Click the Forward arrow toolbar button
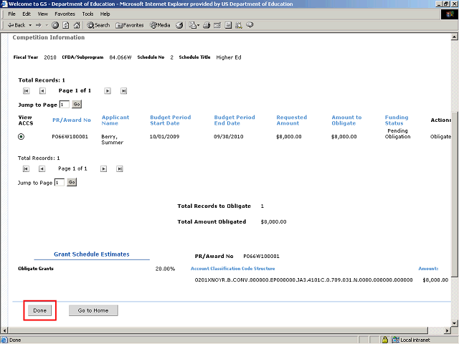This screenshot has width=459, height=344. point(39,25)
